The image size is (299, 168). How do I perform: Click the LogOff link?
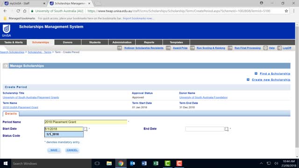point(287,48)
